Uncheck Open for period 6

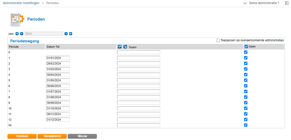[x=246, y=86]
